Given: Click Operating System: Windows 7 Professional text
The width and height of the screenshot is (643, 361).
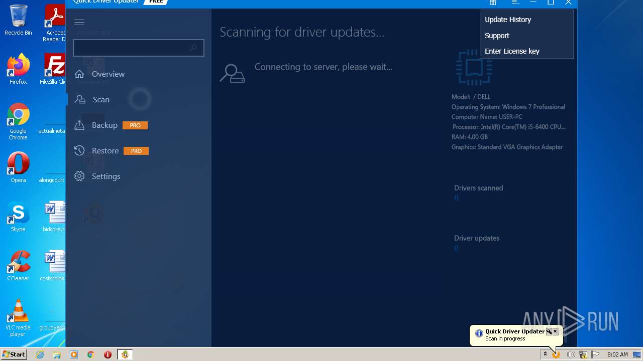Looking at the screenshot, I should pyautogui.click(x=508, y=107).
